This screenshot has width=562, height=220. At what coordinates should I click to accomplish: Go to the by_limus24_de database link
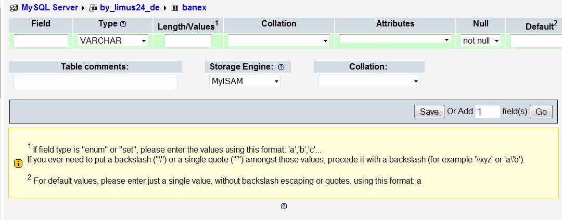point(130,7)
